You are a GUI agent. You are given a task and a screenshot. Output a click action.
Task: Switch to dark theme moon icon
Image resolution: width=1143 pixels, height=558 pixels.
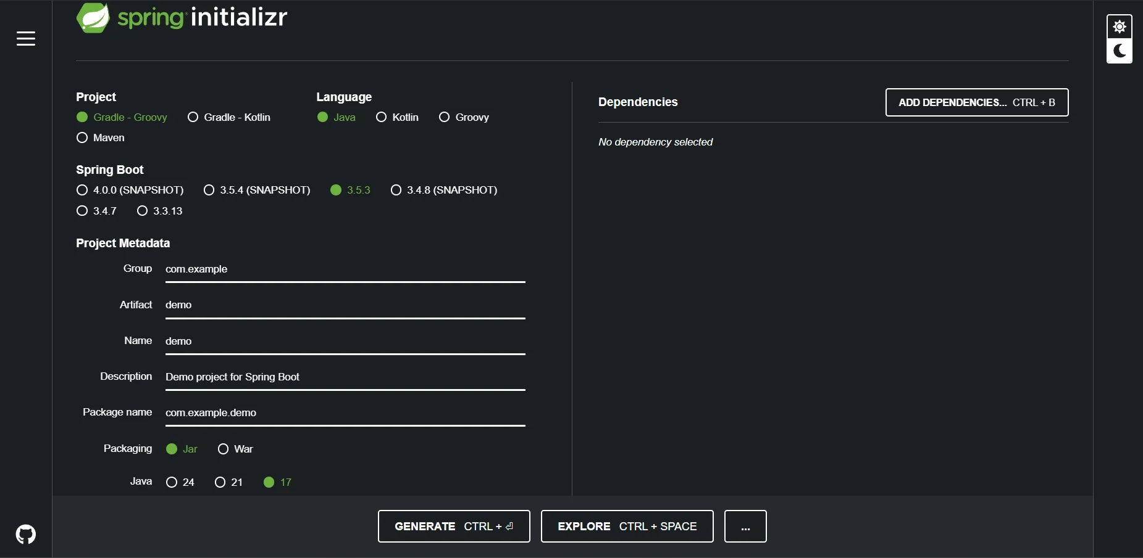click(x=1120, y=51)
